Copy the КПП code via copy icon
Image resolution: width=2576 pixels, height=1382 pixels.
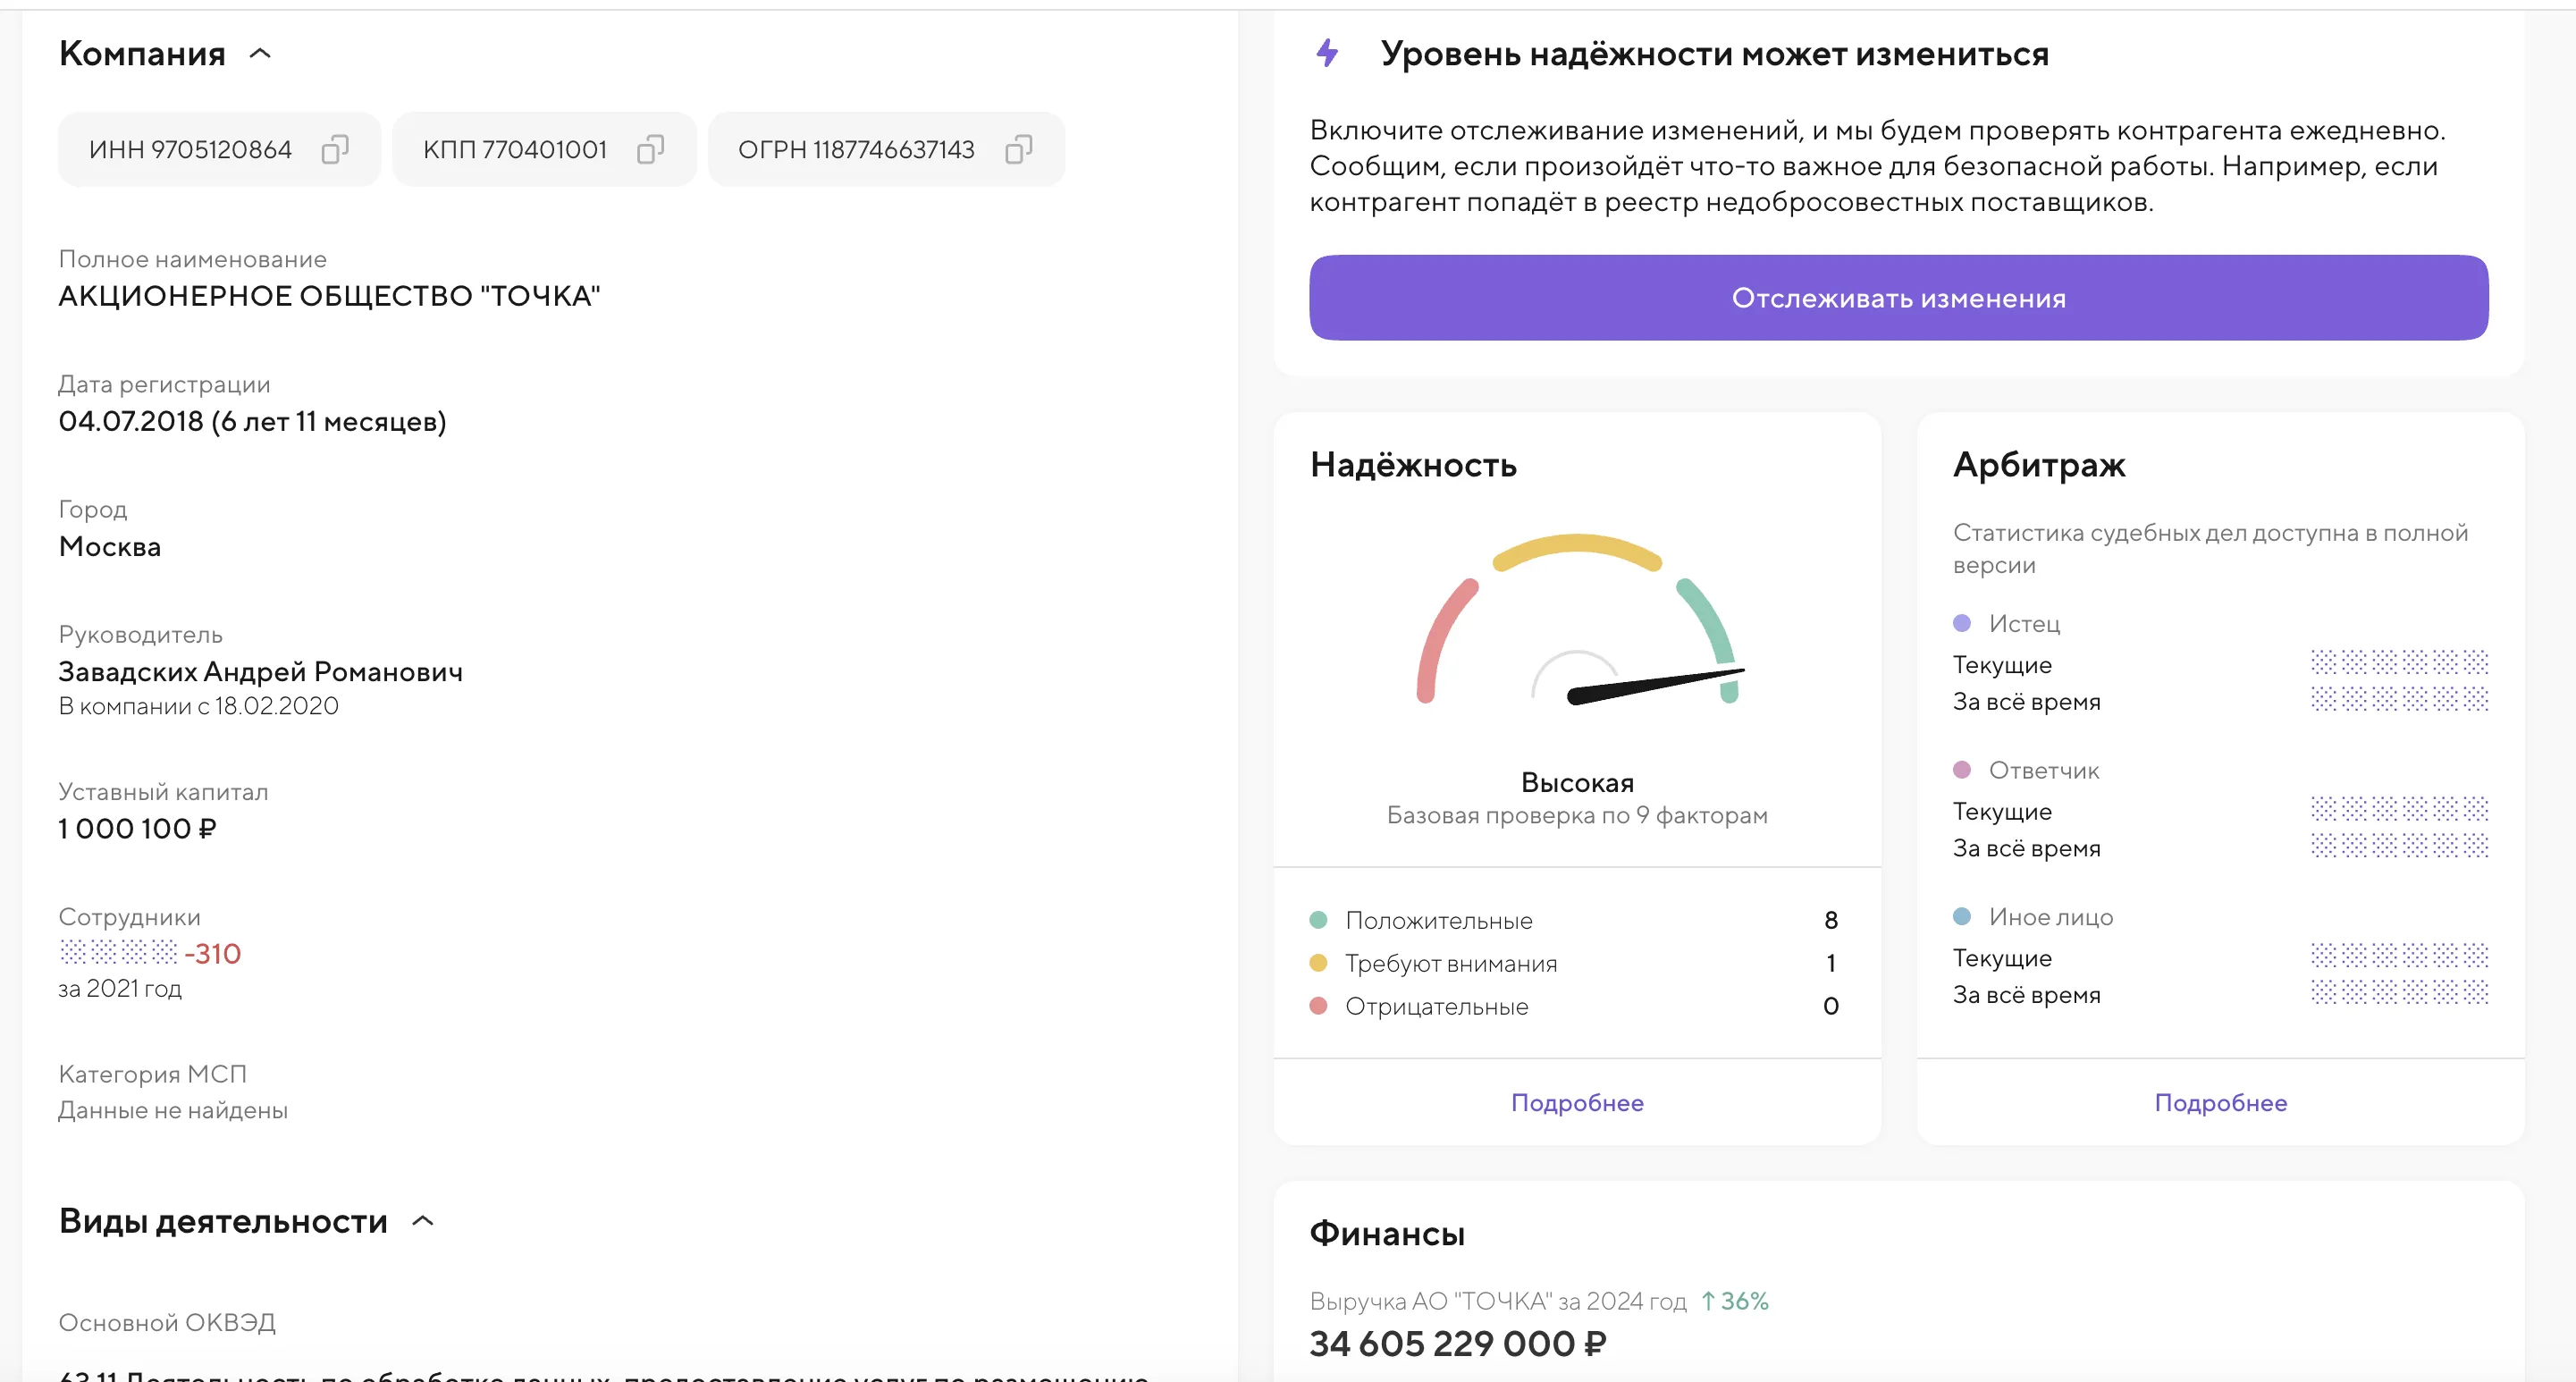[650, 149]
